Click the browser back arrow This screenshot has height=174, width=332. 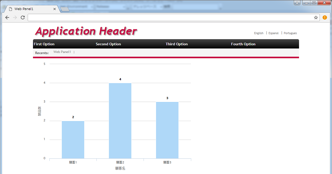pos(7,17)
